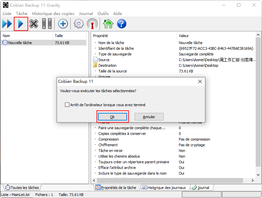Viewport: 262px width, 198px height.
Task: Click the vertical scrollbar thumb
Action: pos(258,102)
